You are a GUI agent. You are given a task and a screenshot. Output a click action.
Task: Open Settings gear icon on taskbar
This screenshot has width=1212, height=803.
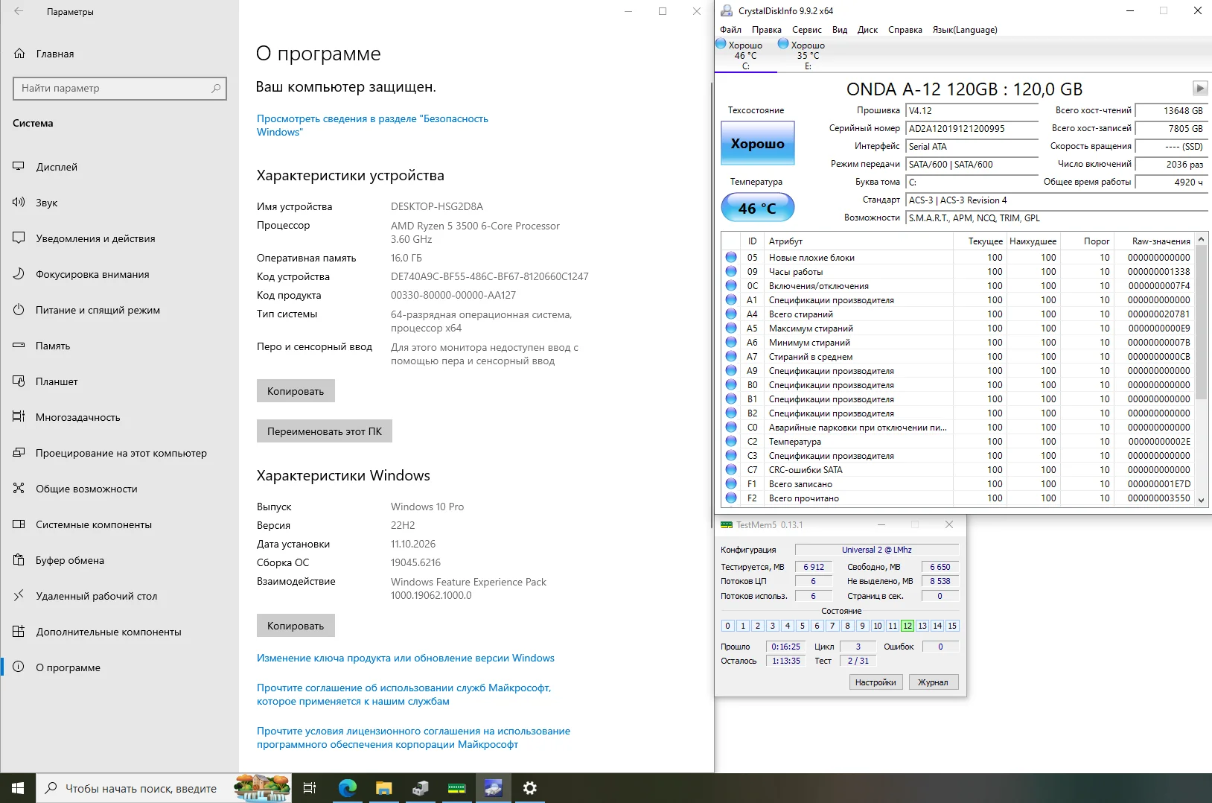(530, 788)
